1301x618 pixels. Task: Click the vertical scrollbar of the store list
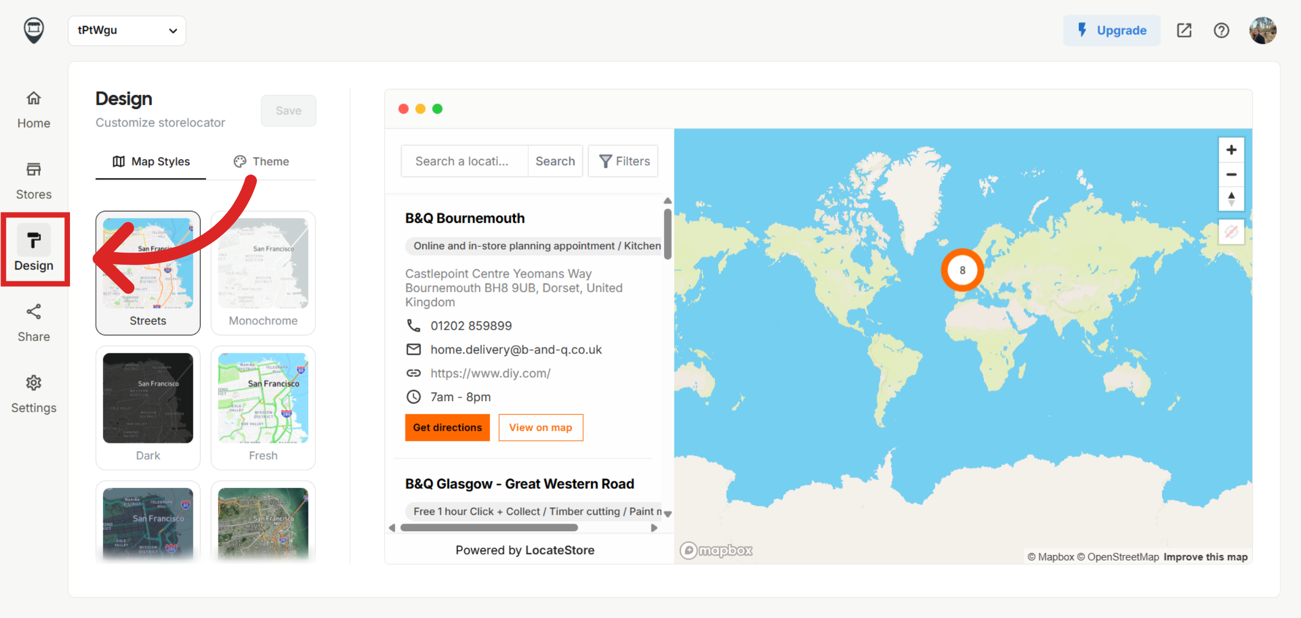[668, 234]
